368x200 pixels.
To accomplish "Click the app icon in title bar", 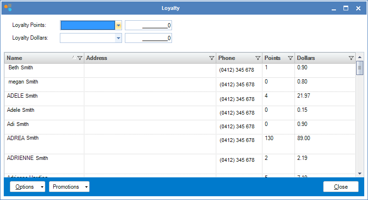I will click(8, 8).
